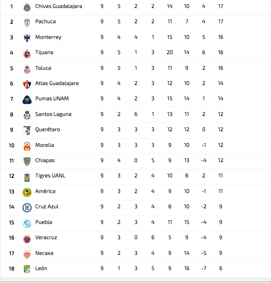Select the Pumas UNAM logo
Viewport: 271px width, 283px height.
[27, 100]
